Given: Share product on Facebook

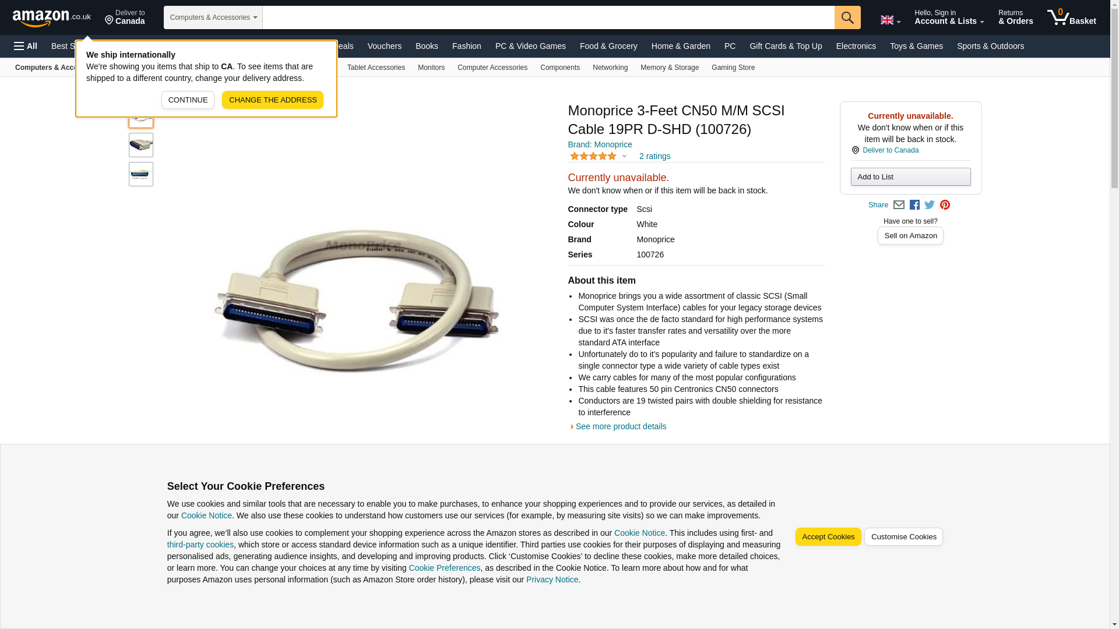Looking at the screenshot, I should pos(914,205).
